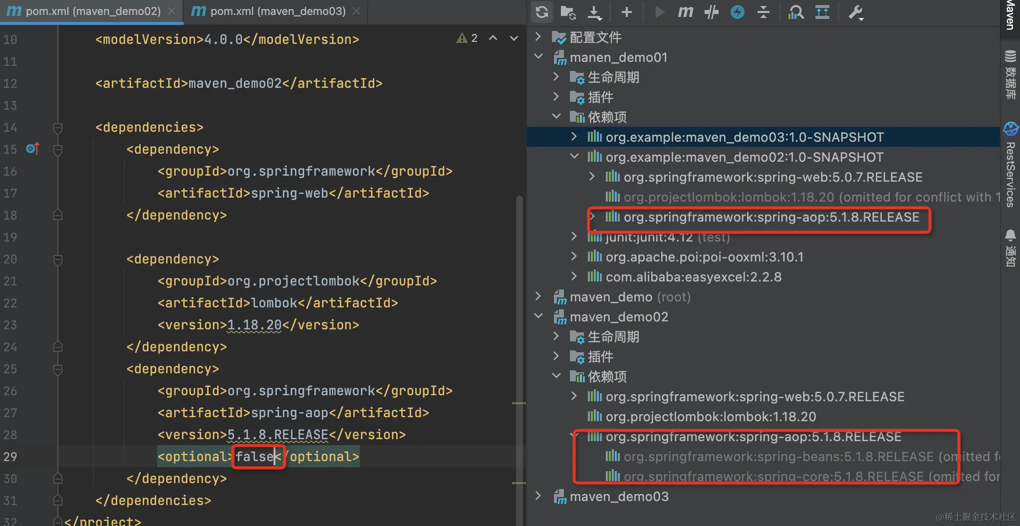This screenshot has width=1020, height=526.
Task: Toggle the fold marker on line 20
Action: pyautogui.click(x=58, y=260)
